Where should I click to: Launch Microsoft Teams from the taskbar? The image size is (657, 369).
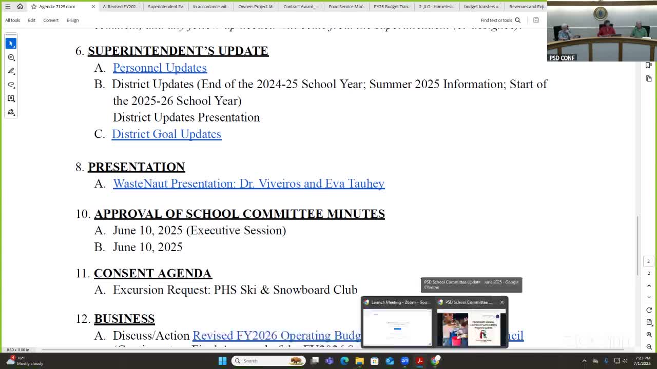click(330, 361)
